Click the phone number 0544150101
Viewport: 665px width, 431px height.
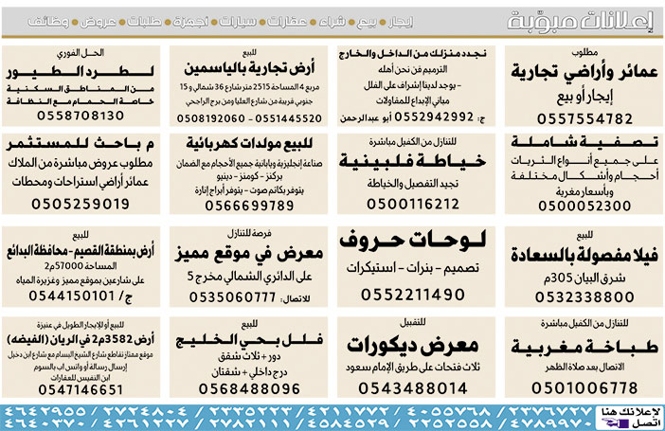tap(72, 296)
